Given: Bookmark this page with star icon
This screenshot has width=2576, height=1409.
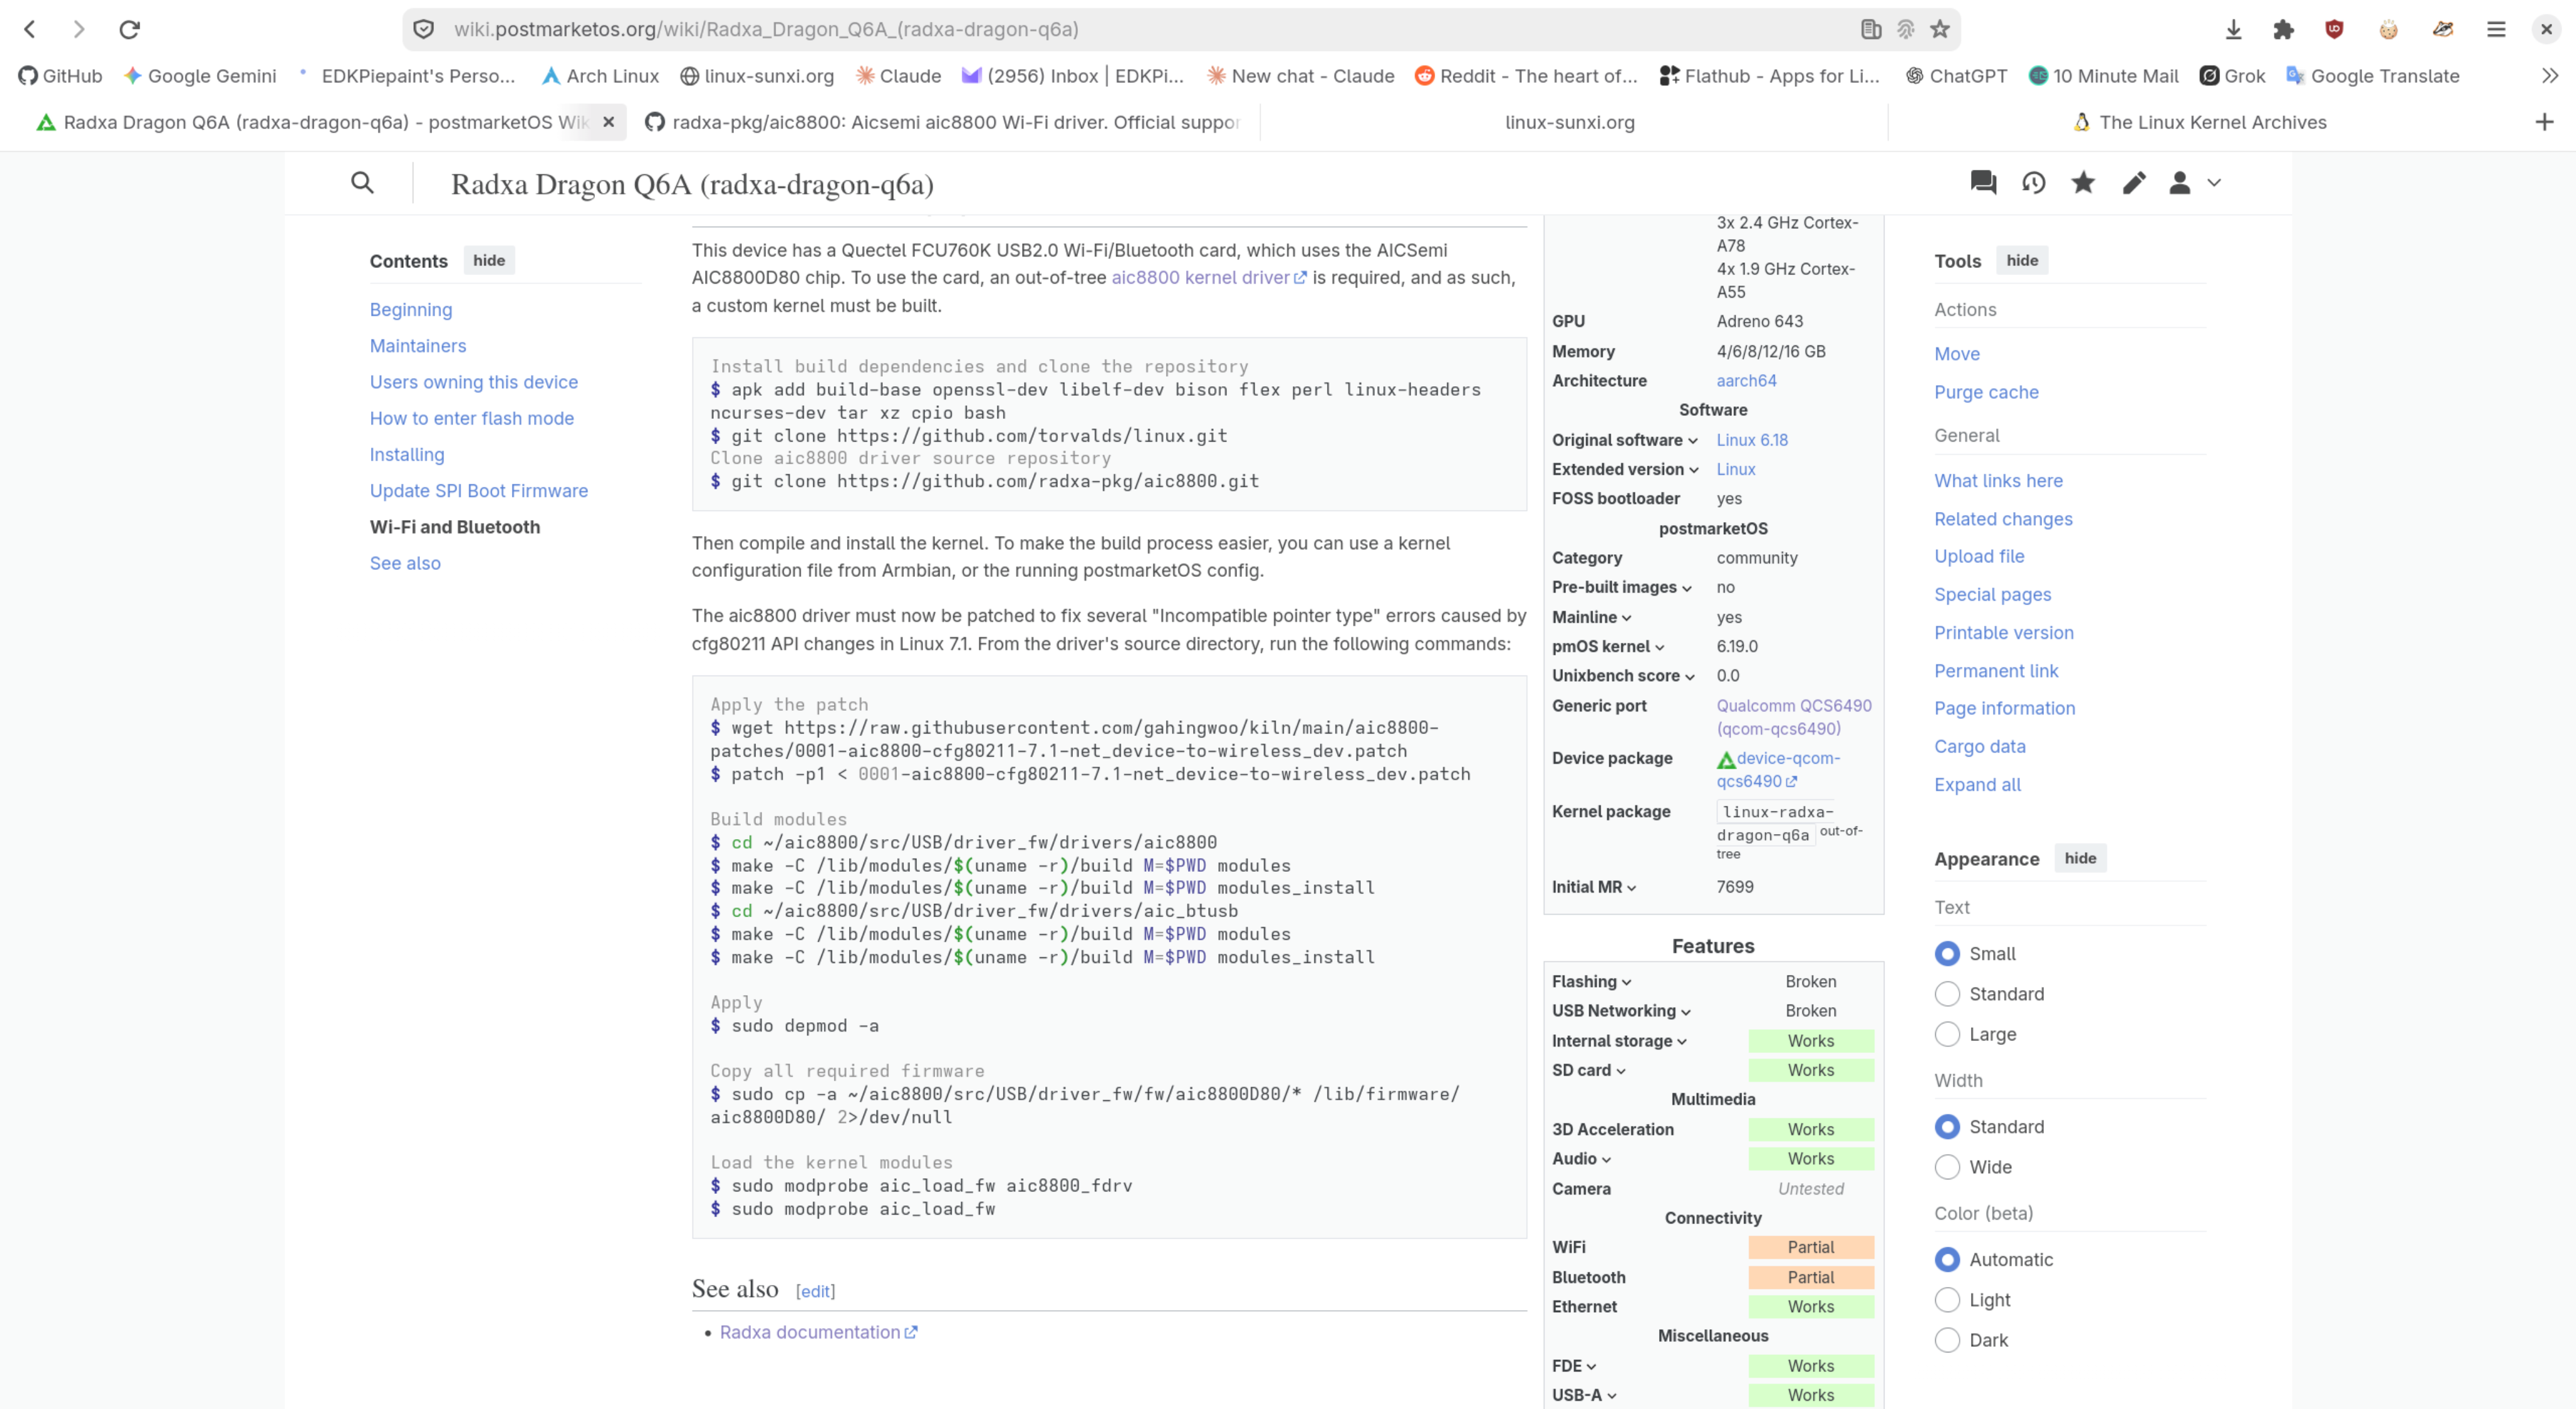Looking at the screenshot, I should pyautogui.click(x=1940, y=29).
